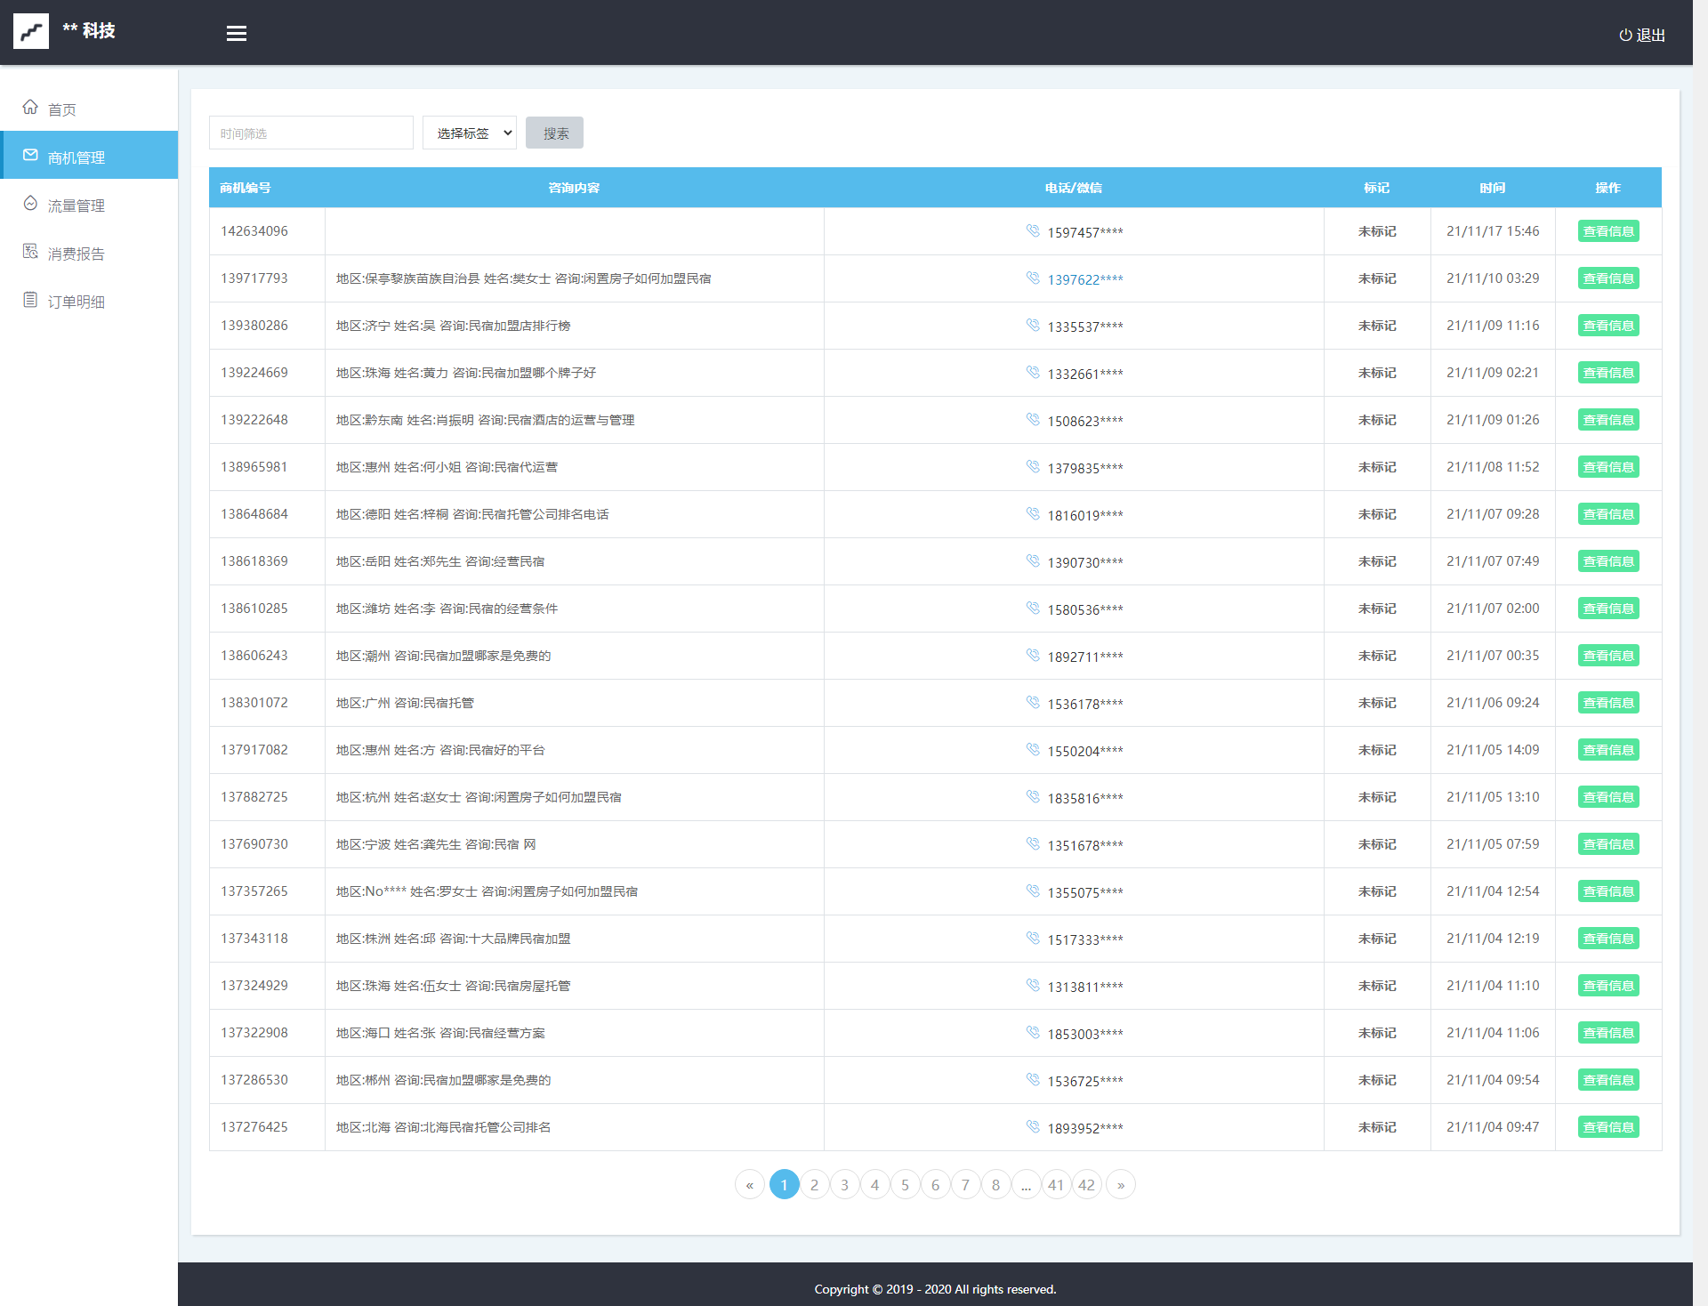View info for record 138965981
The width and height of the screenshot is (1708, 1306).
click(1608, 467)
